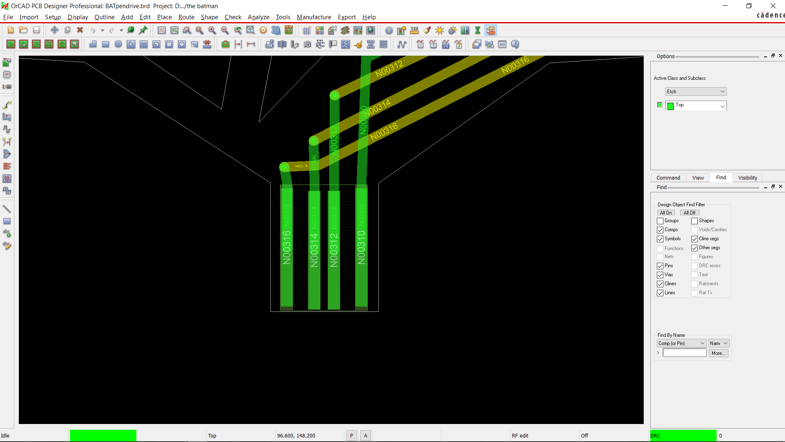Expand the Redo history dropdown arrow
The height and width of the screenshot is (442, 785).
click(x=121, y=30)
